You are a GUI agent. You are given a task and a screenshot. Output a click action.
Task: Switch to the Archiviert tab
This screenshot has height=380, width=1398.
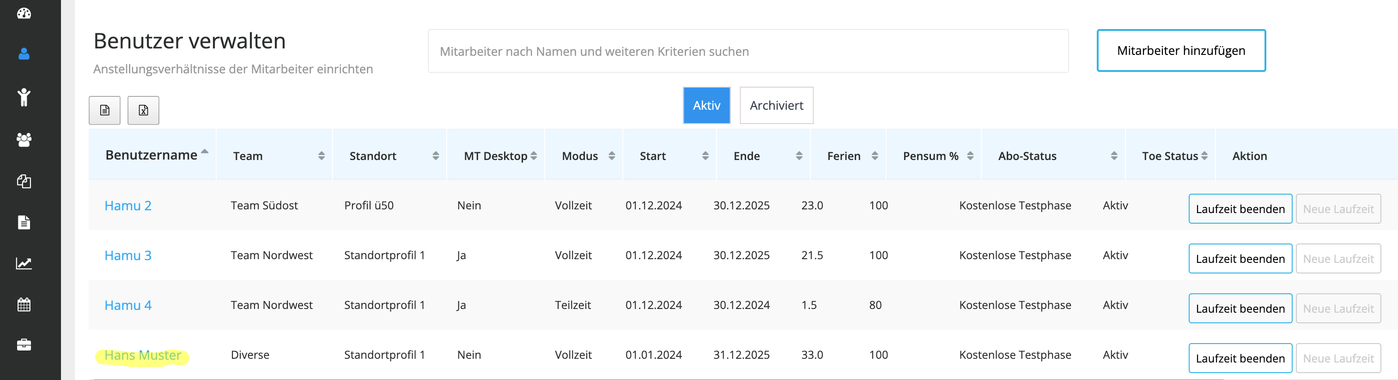coord(776,105)
